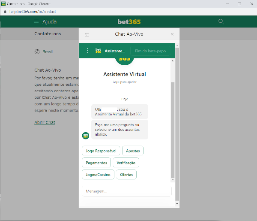Close the Chat Ao-Vivo panel

pos(172,34)
